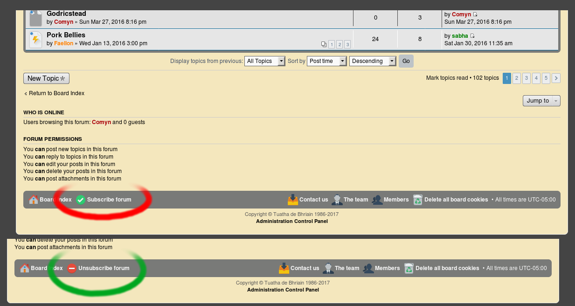View latest post by sabha icon
575x306 pixels.
coord(472,36)
